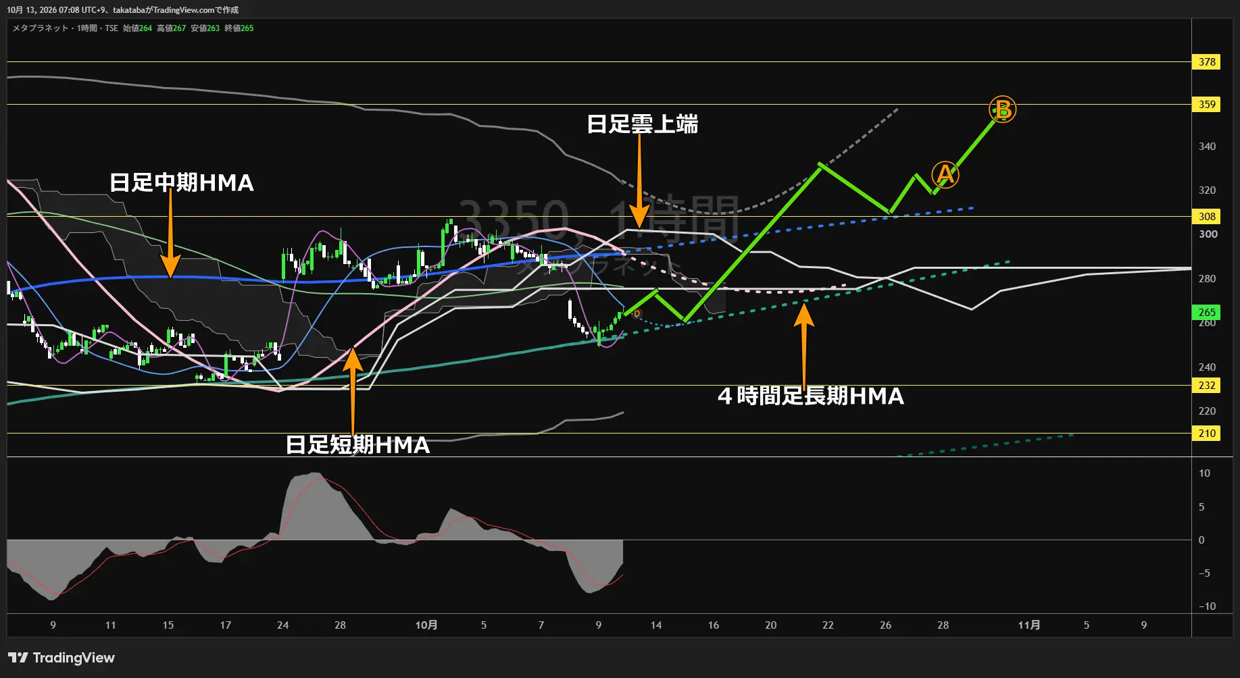Click the 14 date on time axis
The width and height of the screenshot is (1240, 678).
click(656, 625)
